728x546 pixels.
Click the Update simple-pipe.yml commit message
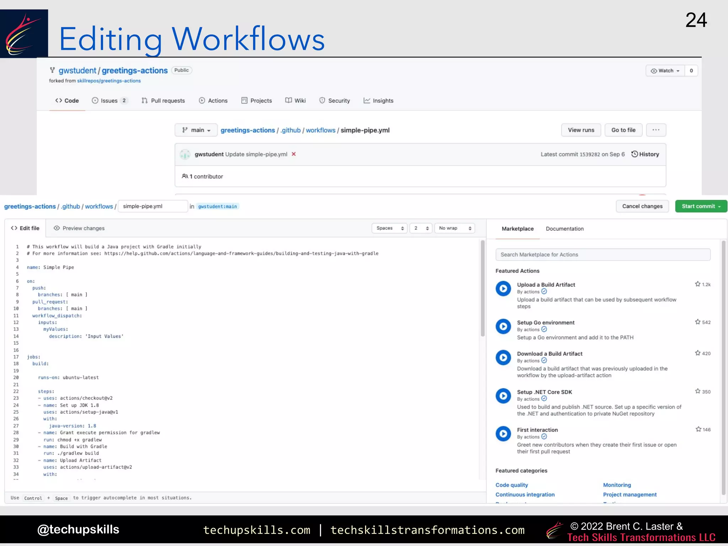pos(256,154)
